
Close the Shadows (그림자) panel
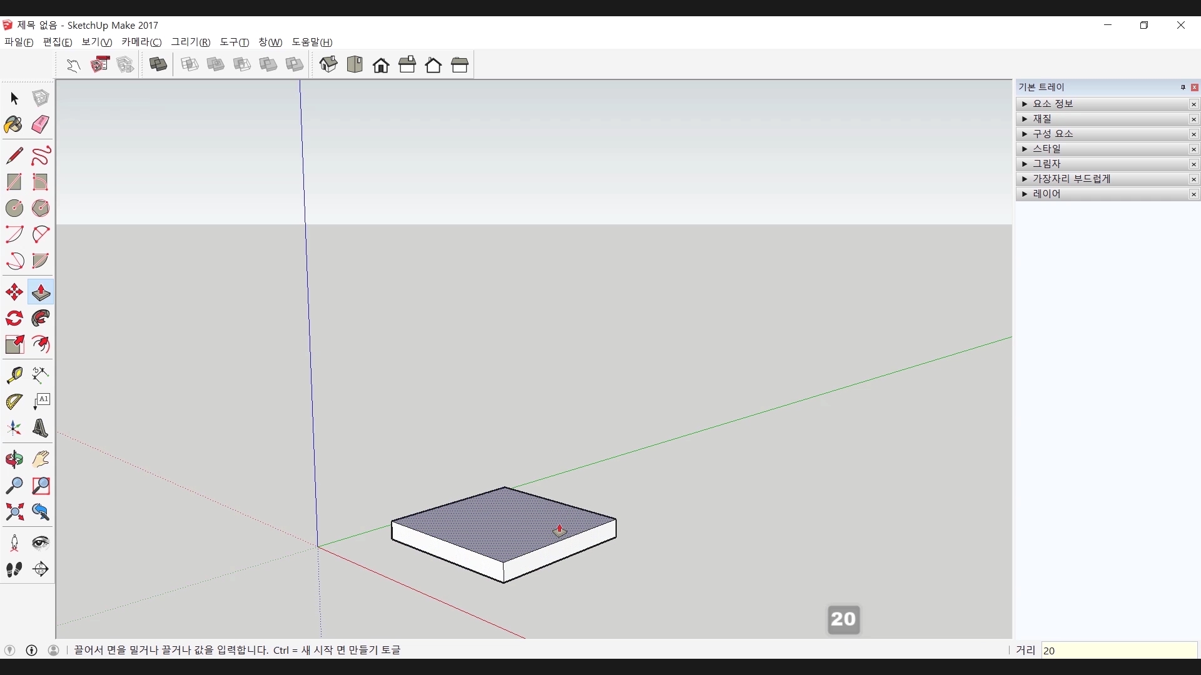tap(1193, 164)
